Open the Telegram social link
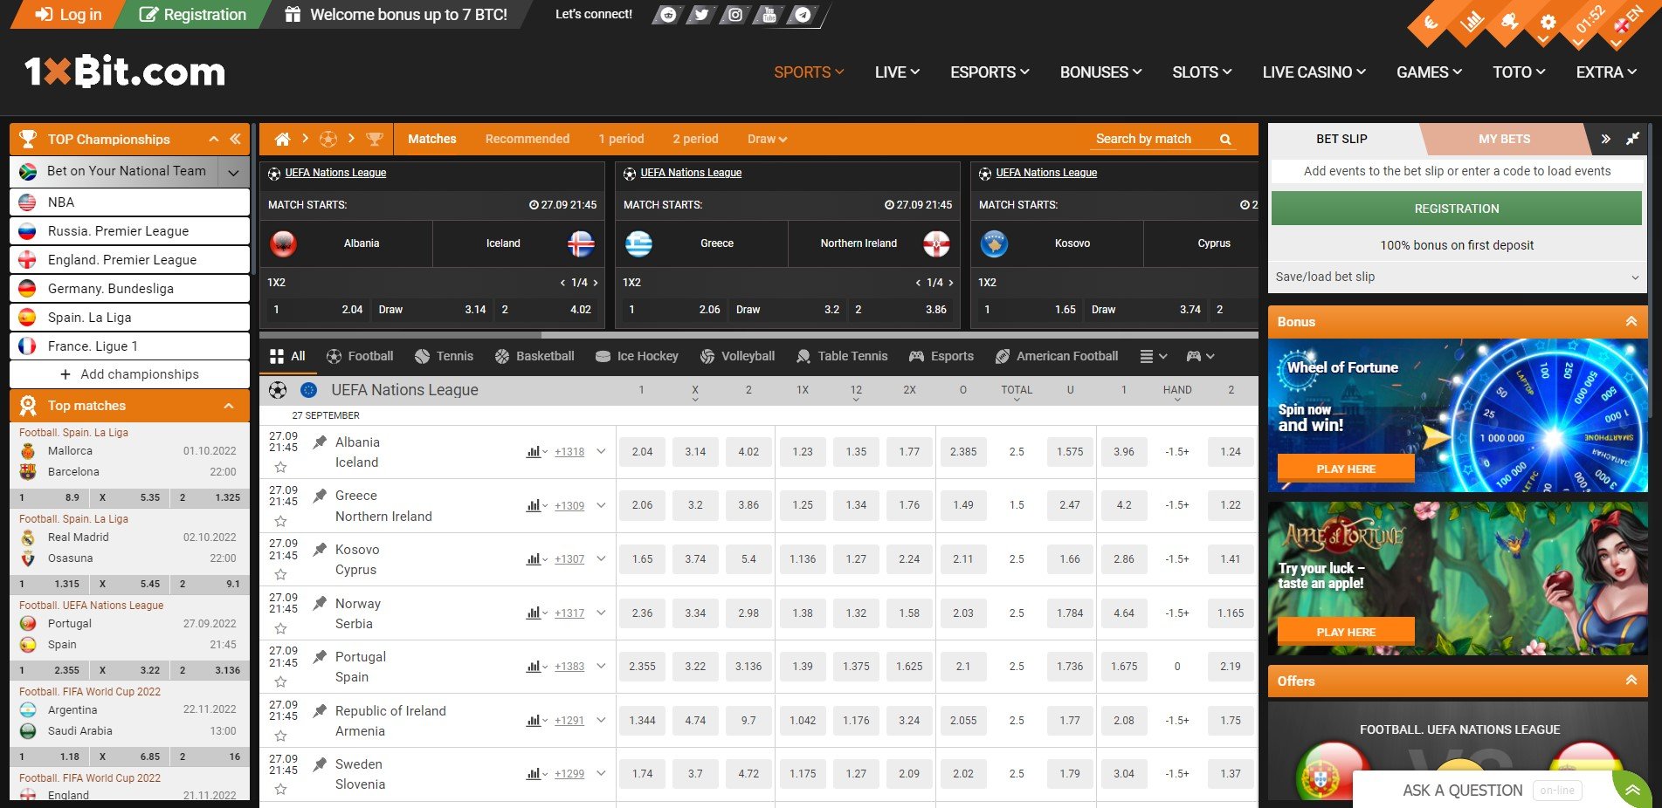Screen dimensions: 1662x808 [803, 15]
